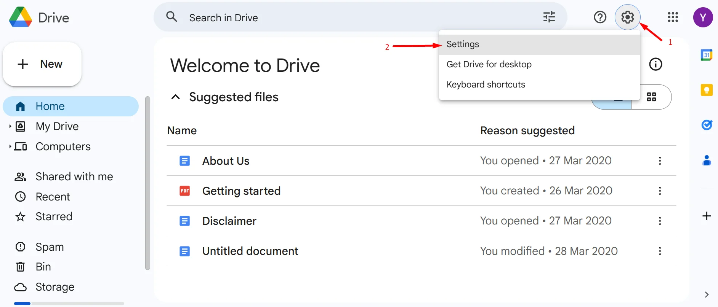This screenshot has height=307, width=718.
Task: Open more actions for Getting started
Action: 660,191
